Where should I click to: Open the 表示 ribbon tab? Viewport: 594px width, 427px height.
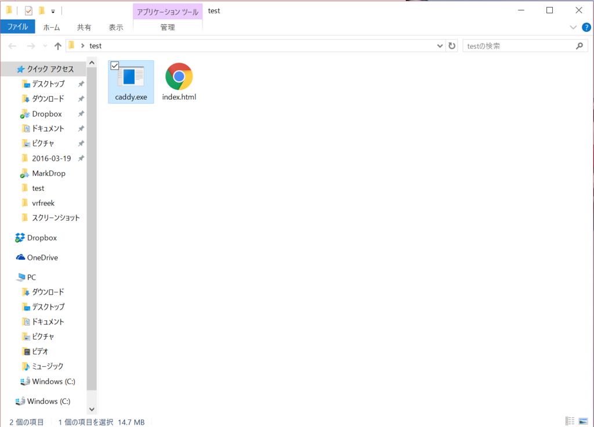point(116,27)
